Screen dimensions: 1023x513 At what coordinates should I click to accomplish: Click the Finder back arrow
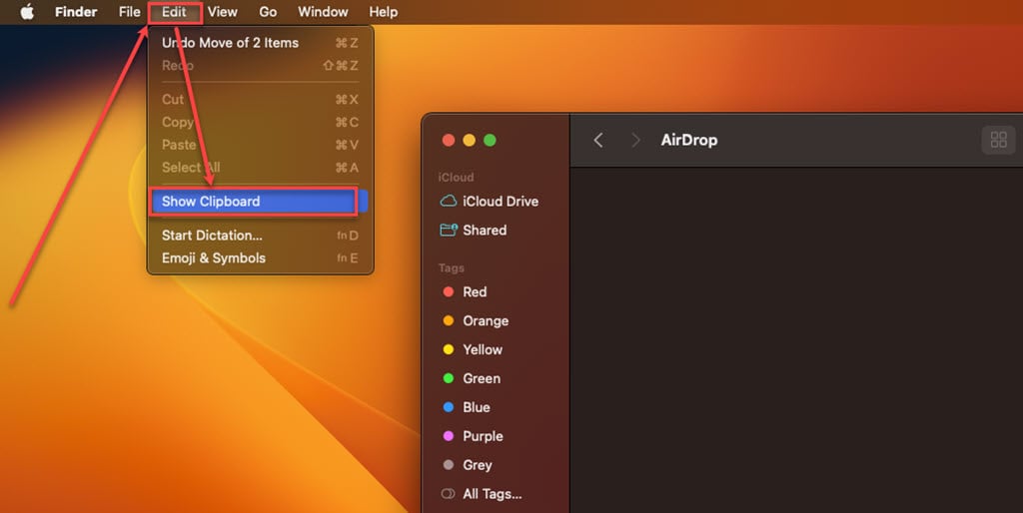598,140
